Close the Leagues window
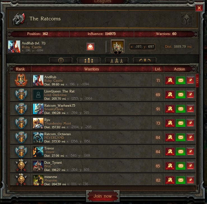 (199, 8)
